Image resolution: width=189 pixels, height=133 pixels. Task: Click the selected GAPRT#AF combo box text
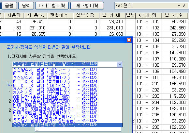(x=55, y=64)
